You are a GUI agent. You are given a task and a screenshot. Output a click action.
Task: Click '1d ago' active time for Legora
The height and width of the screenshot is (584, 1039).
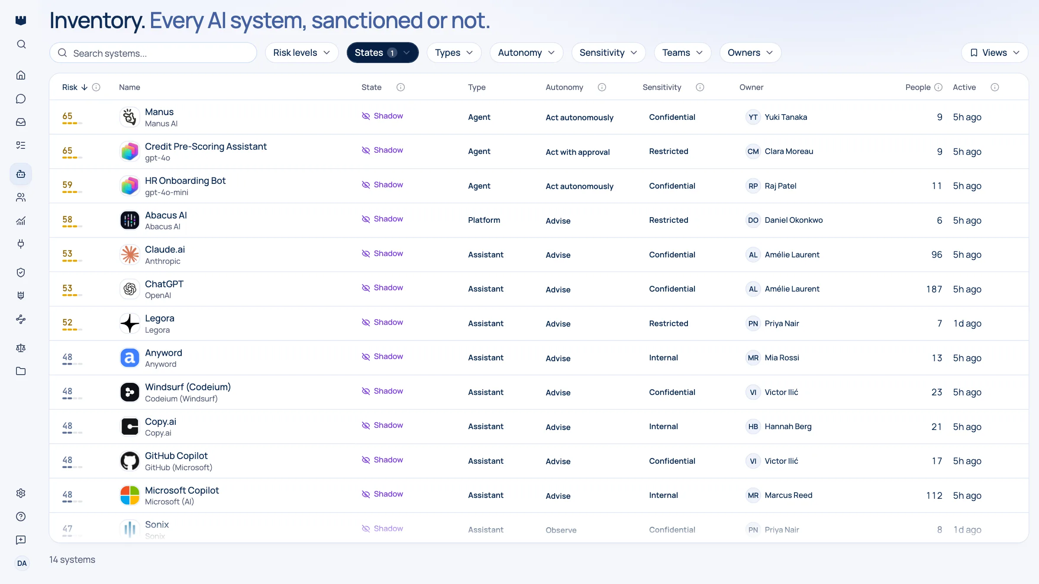tap(967, 324)
